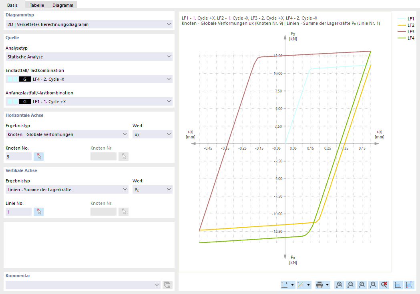Click the copy icon beside Kommentar field

click(x=167, y=285)
